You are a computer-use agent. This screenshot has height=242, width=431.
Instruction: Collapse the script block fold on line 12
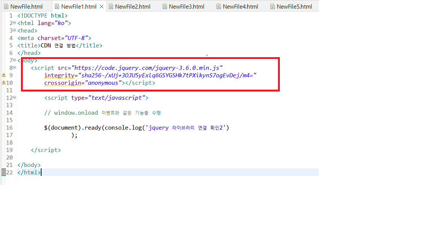tap(15, 97)
